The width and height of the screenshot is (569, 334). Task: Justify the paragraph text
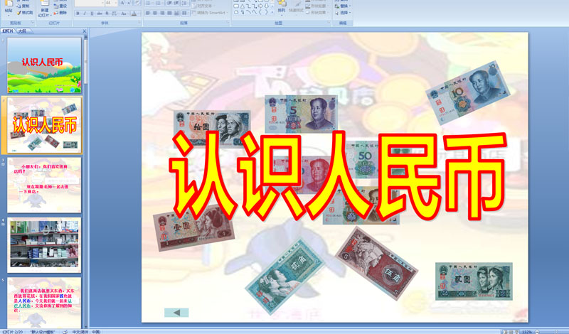click(169, 13)
